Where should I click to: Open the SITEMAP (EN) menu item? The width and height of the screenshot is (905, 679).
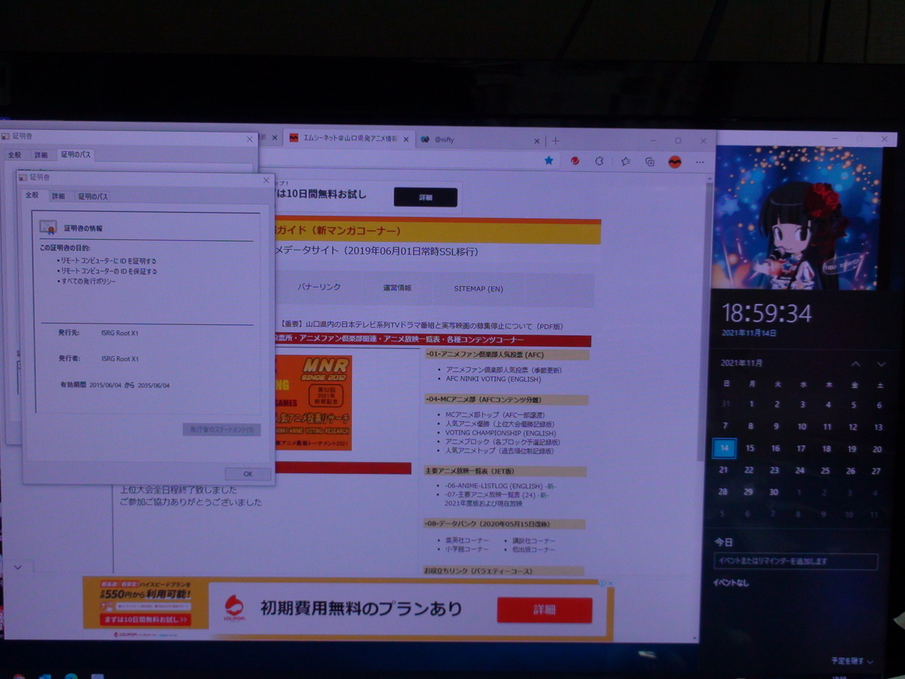coord(478,288)
